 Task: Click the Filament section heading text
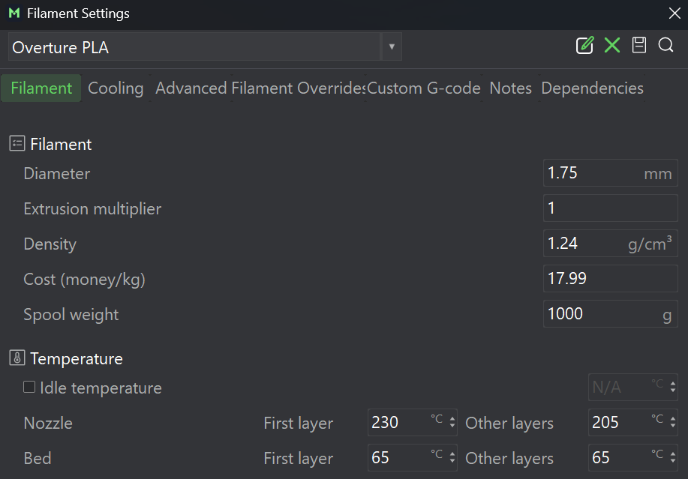[x=61, y=144]
